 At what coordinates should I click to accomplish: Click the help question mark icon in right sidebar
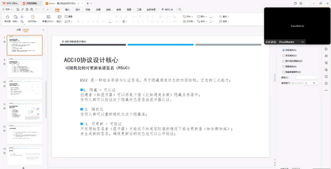[x=326, y=83]
